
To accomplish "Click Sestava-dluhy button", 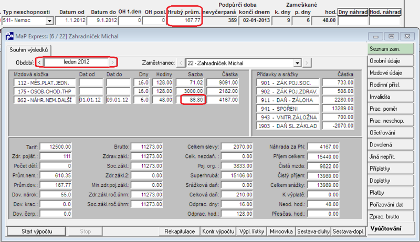I will click(x=313, y=232).
